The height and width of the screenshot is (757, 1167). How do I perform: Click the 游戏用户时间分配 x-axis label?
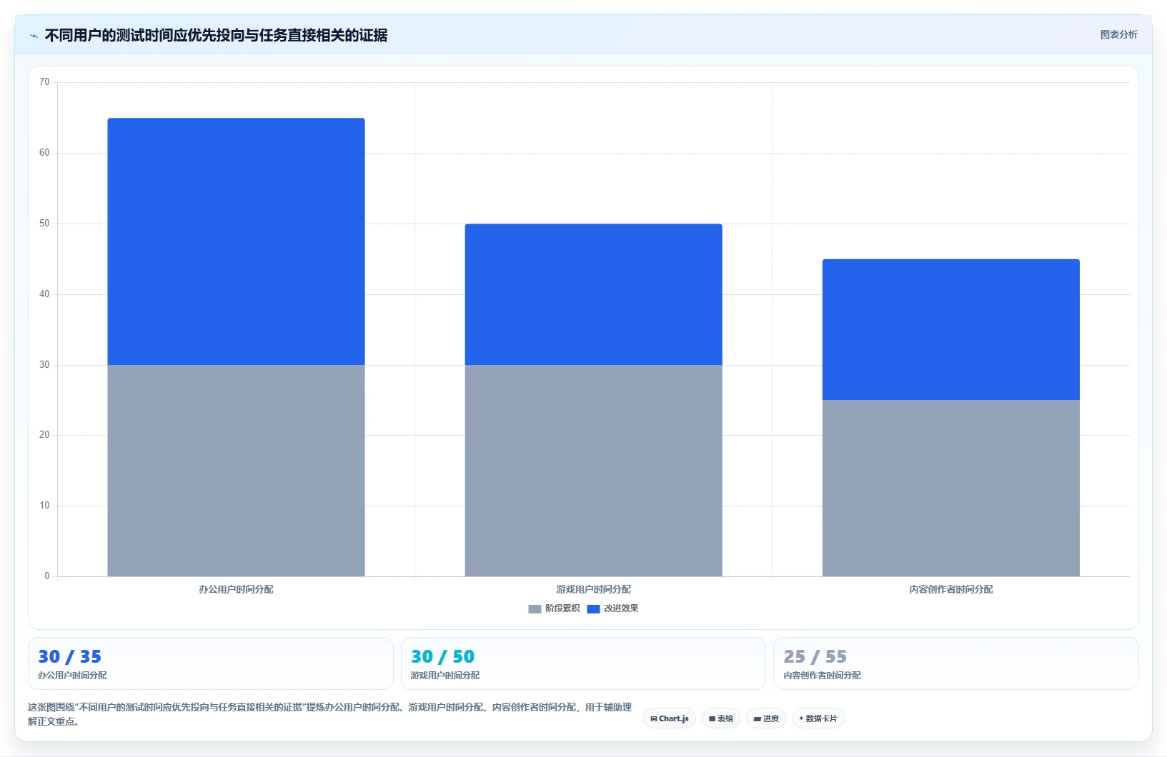point(593,589)
